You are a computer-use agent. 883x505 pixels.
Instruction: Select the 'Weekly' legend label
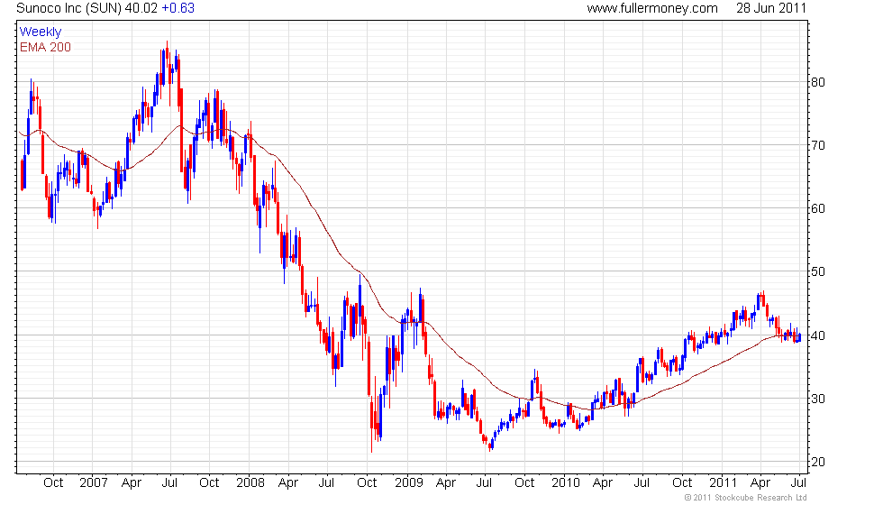pyautogui.click(x=40, y=32)
